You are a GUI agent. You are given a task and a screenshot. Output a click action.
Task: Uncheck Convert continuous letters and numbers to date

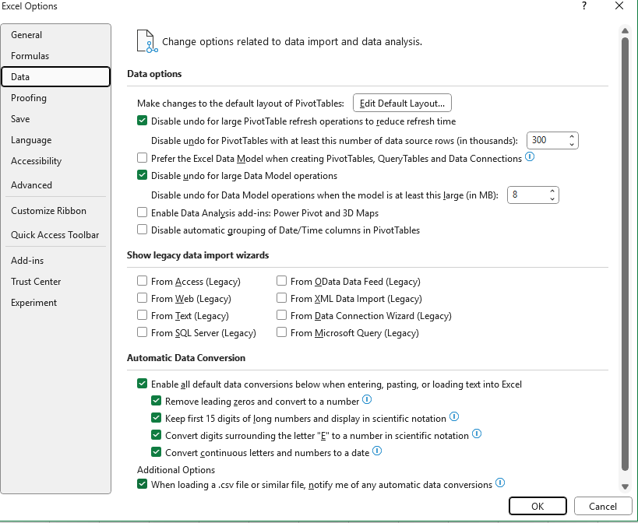coord(157,452)
